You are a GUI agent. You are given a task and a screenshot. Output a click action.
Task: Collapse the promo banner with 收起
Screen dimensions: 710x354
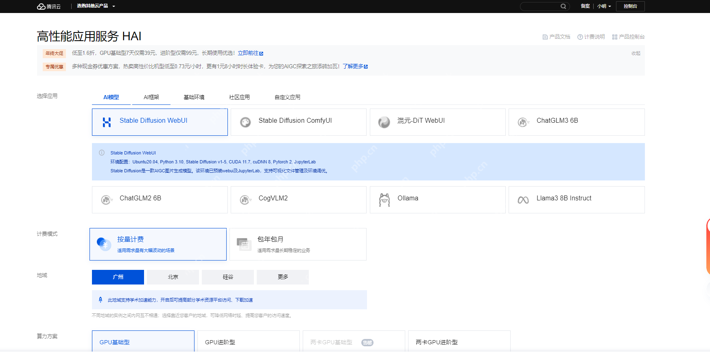coord(636,53)
